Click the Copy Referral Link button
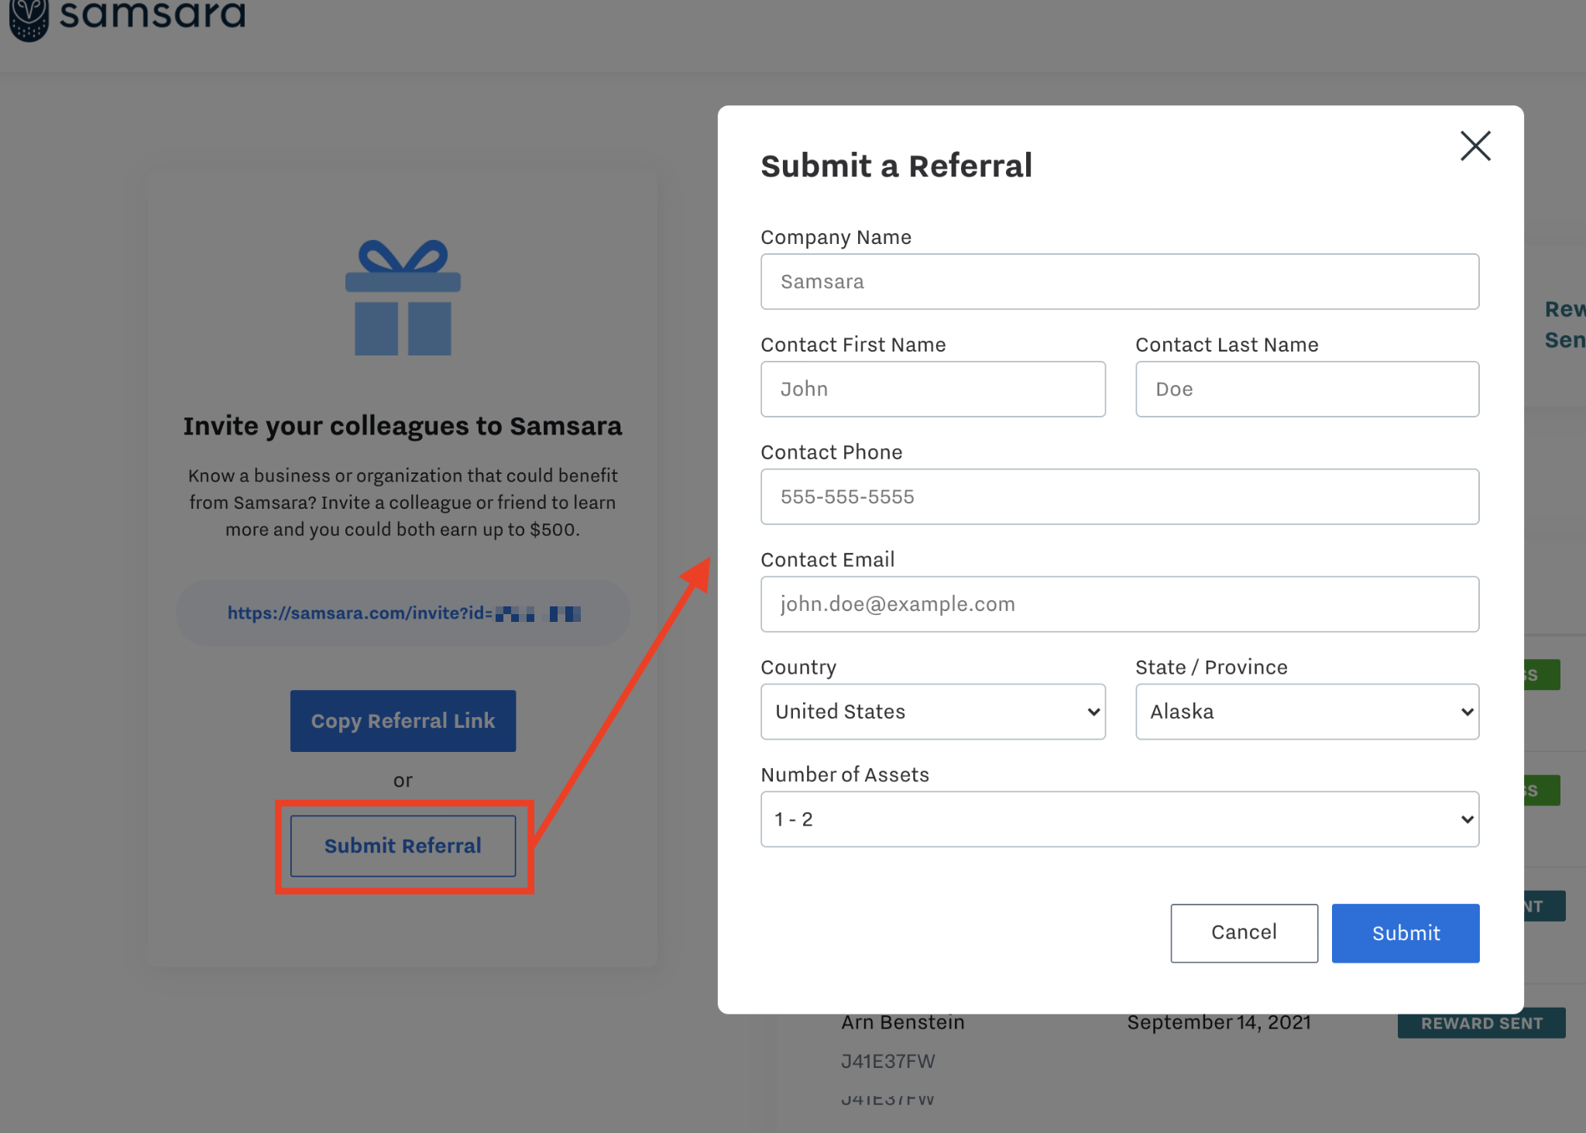 [403, 721]
